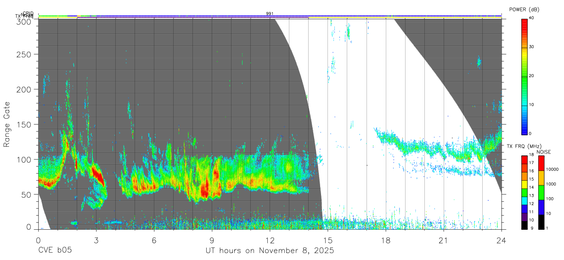Click the '12' hour tick on x-axis

(270, 240)
